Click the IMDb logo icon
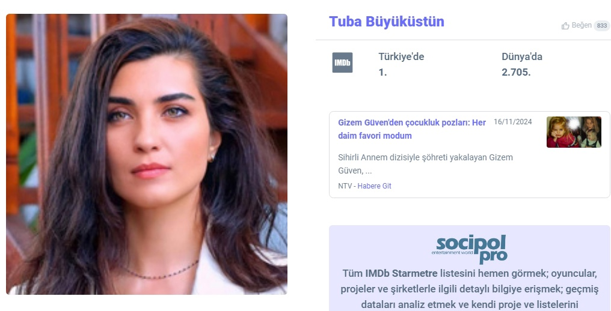611x311 pixels. pos(342,62)
